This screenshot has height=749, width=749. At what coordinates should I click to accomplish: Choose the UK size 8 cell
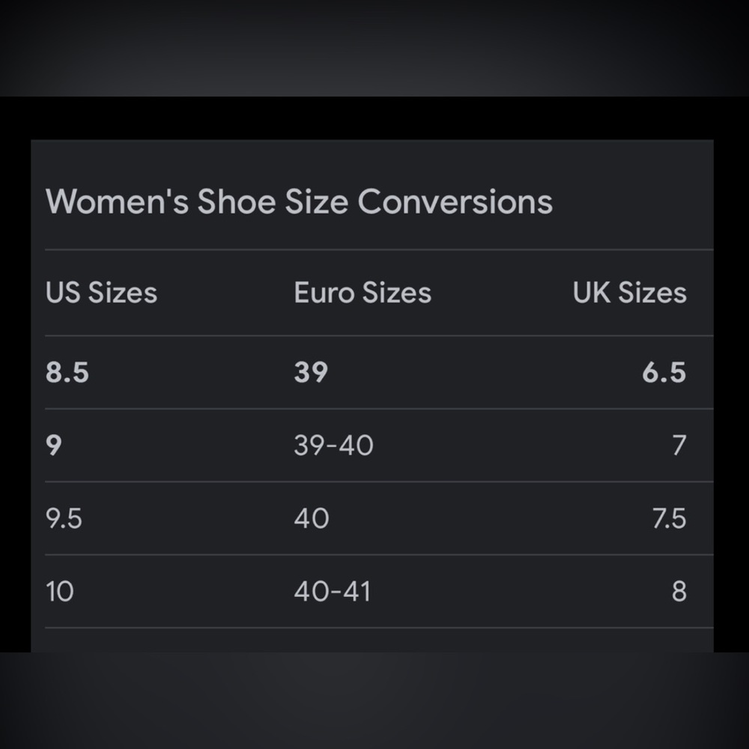click(x=678, y=592)
